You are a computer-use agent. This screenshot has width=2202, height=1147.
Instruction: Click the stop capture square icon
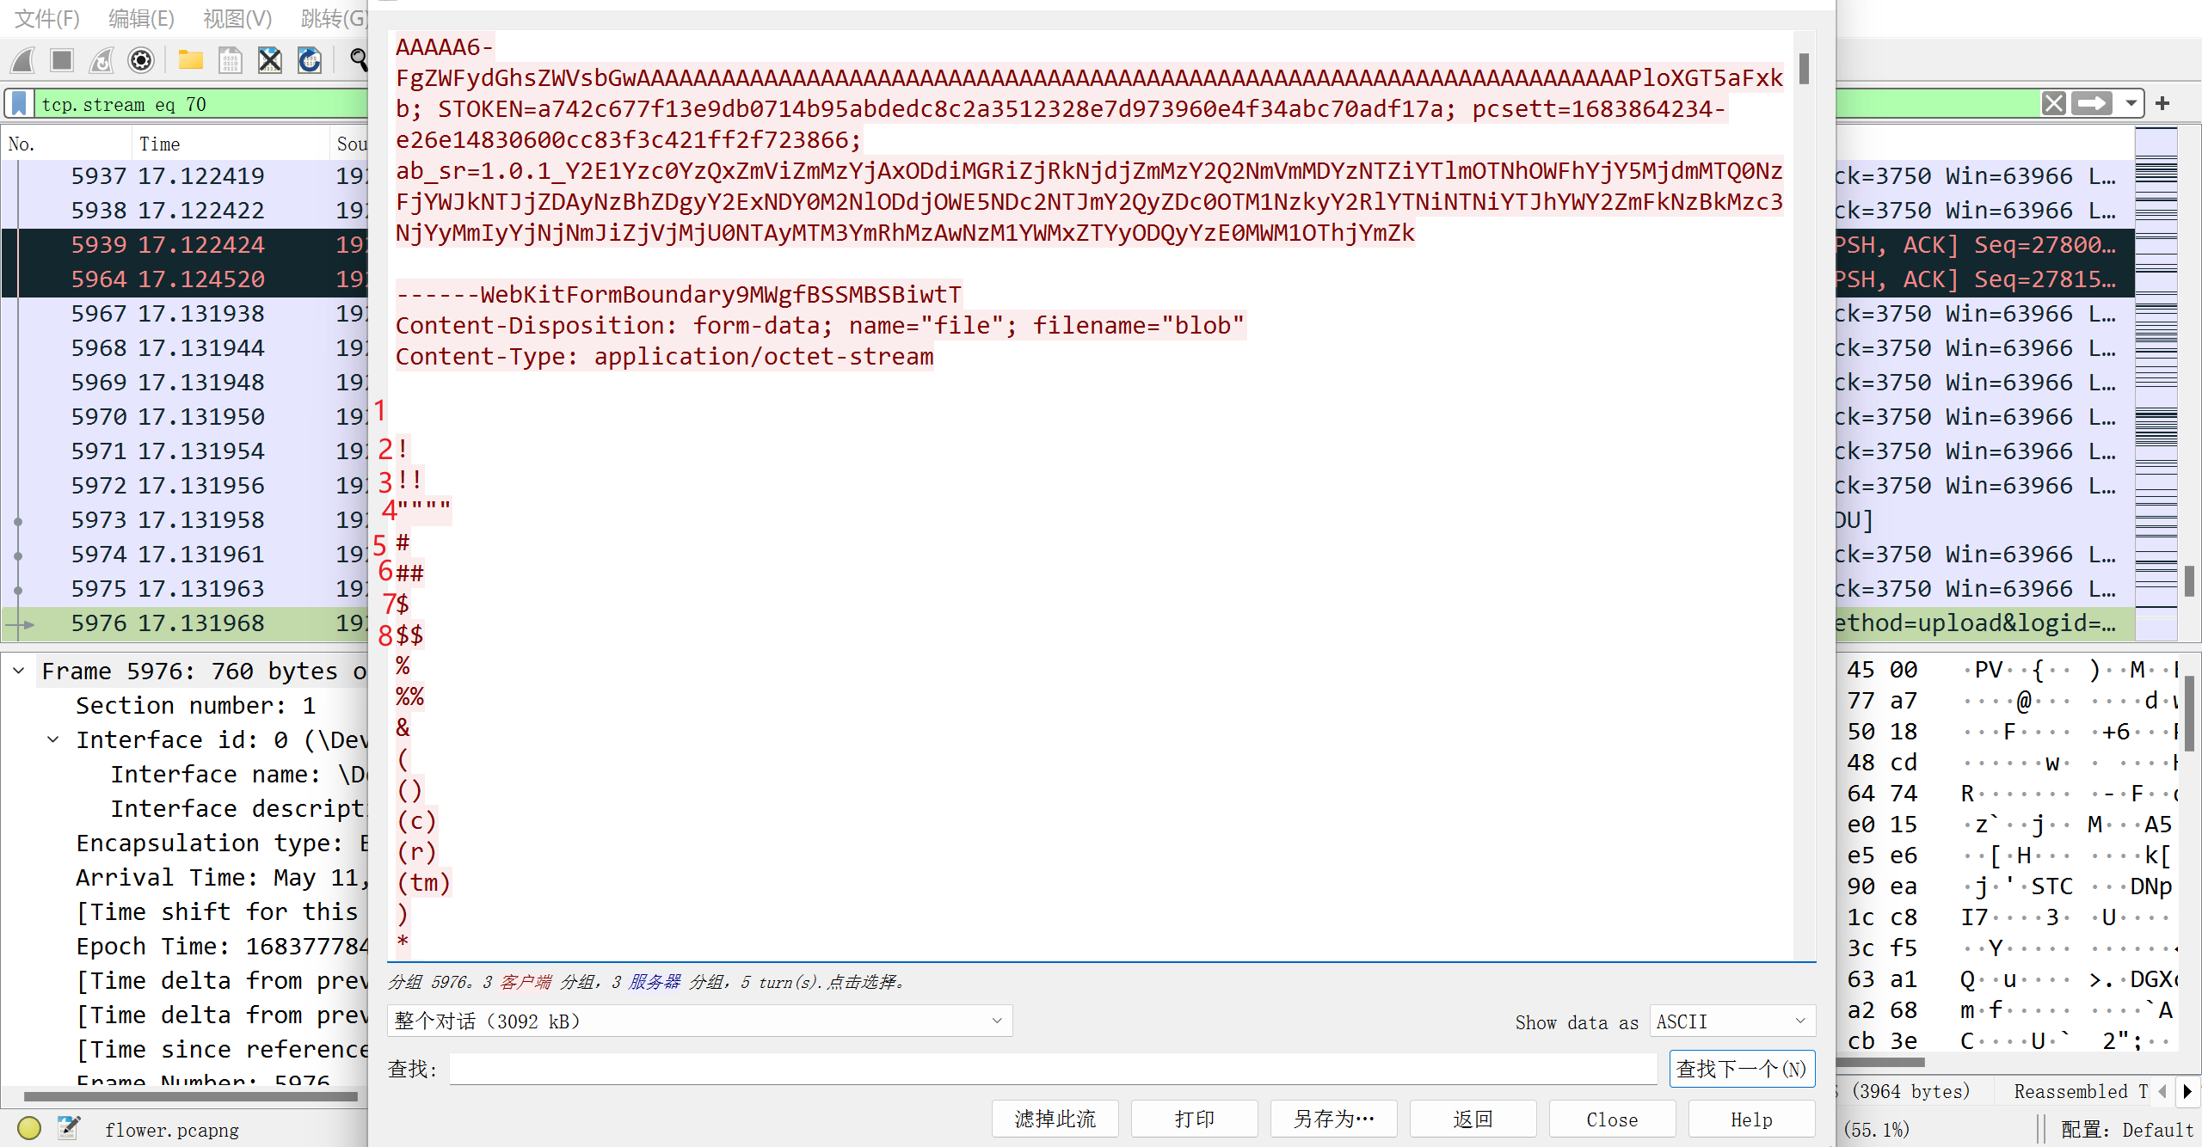[62, 60]
